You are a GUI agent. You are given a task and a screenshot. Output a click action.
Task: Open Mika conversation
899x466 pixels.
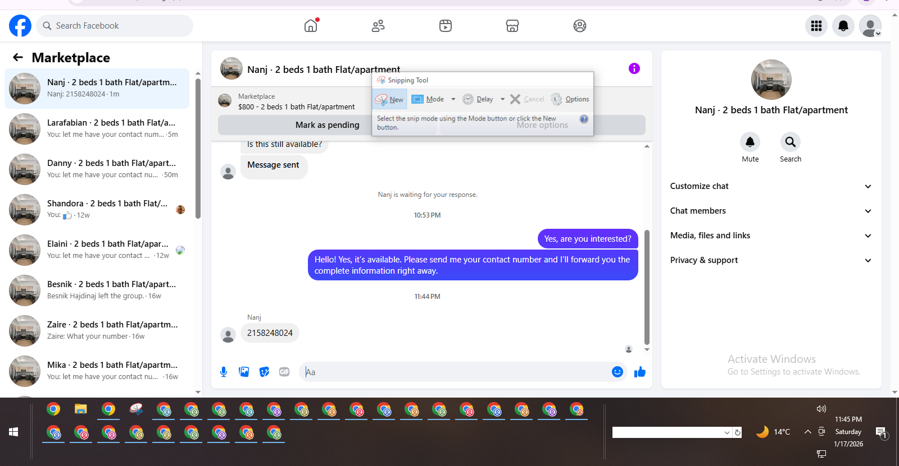(97, 371)
